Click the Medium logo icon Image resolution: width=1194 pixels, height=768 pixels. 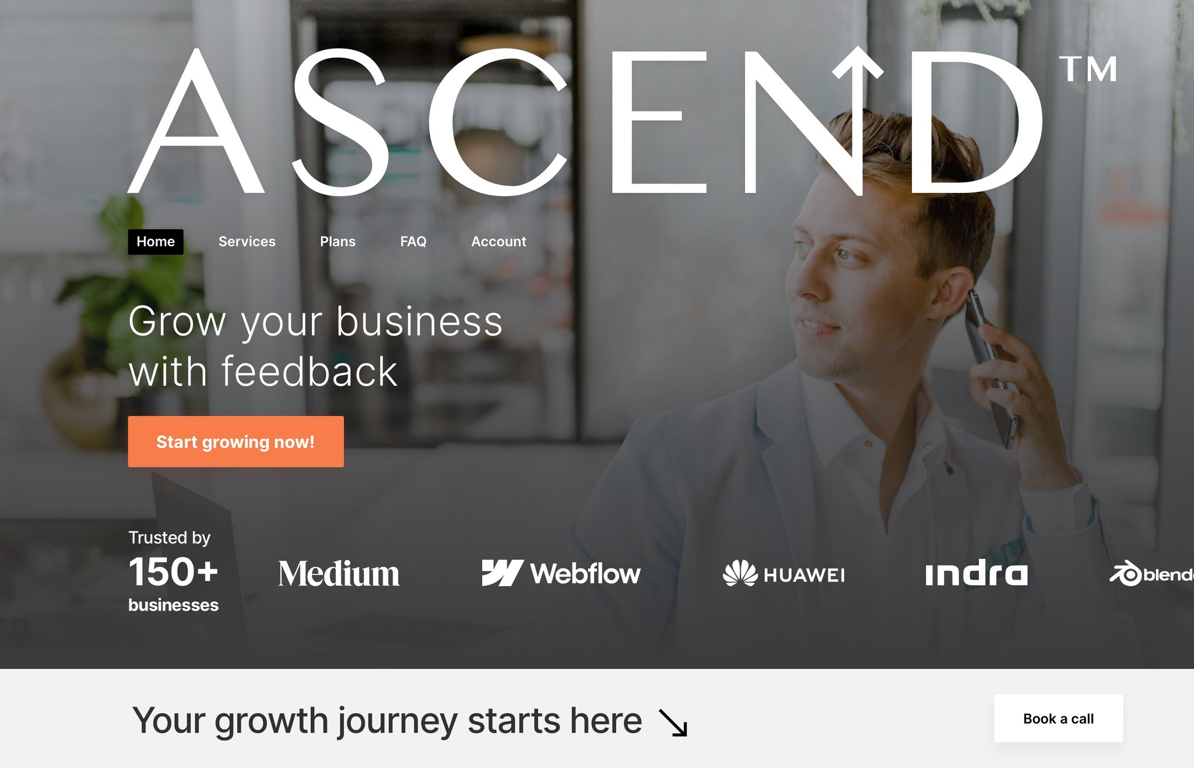[x=338, y=573]
